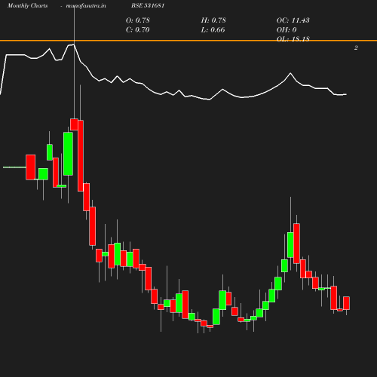Click the tallest red candlestick after the peak
377x377 pixels.
coord(81,156)
